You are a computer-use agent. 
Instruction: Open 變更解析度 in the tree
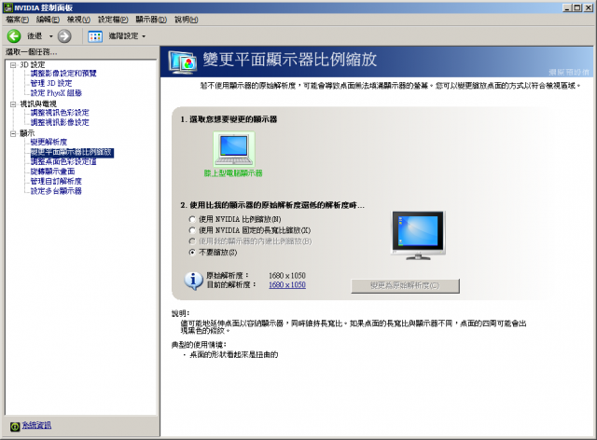click(49, 142)
